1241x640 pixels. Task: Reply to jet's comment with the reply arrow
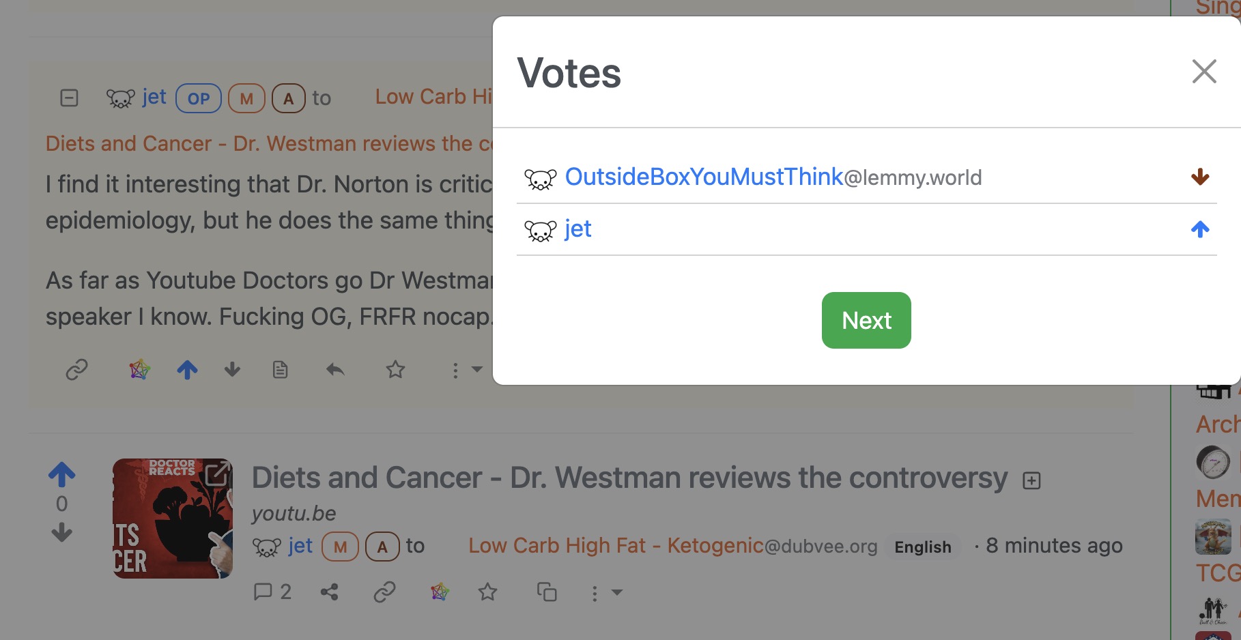point(335,370)
